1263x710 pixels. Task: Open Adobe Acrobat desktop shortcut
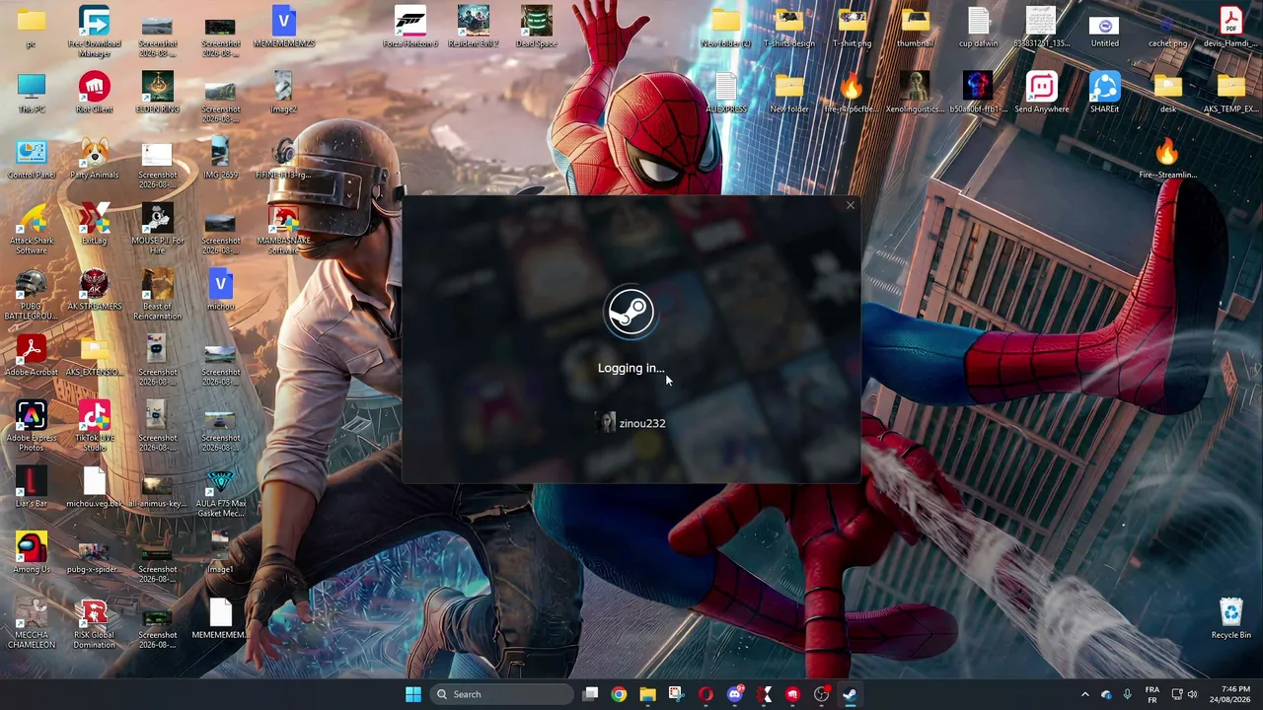pos(31,356)
